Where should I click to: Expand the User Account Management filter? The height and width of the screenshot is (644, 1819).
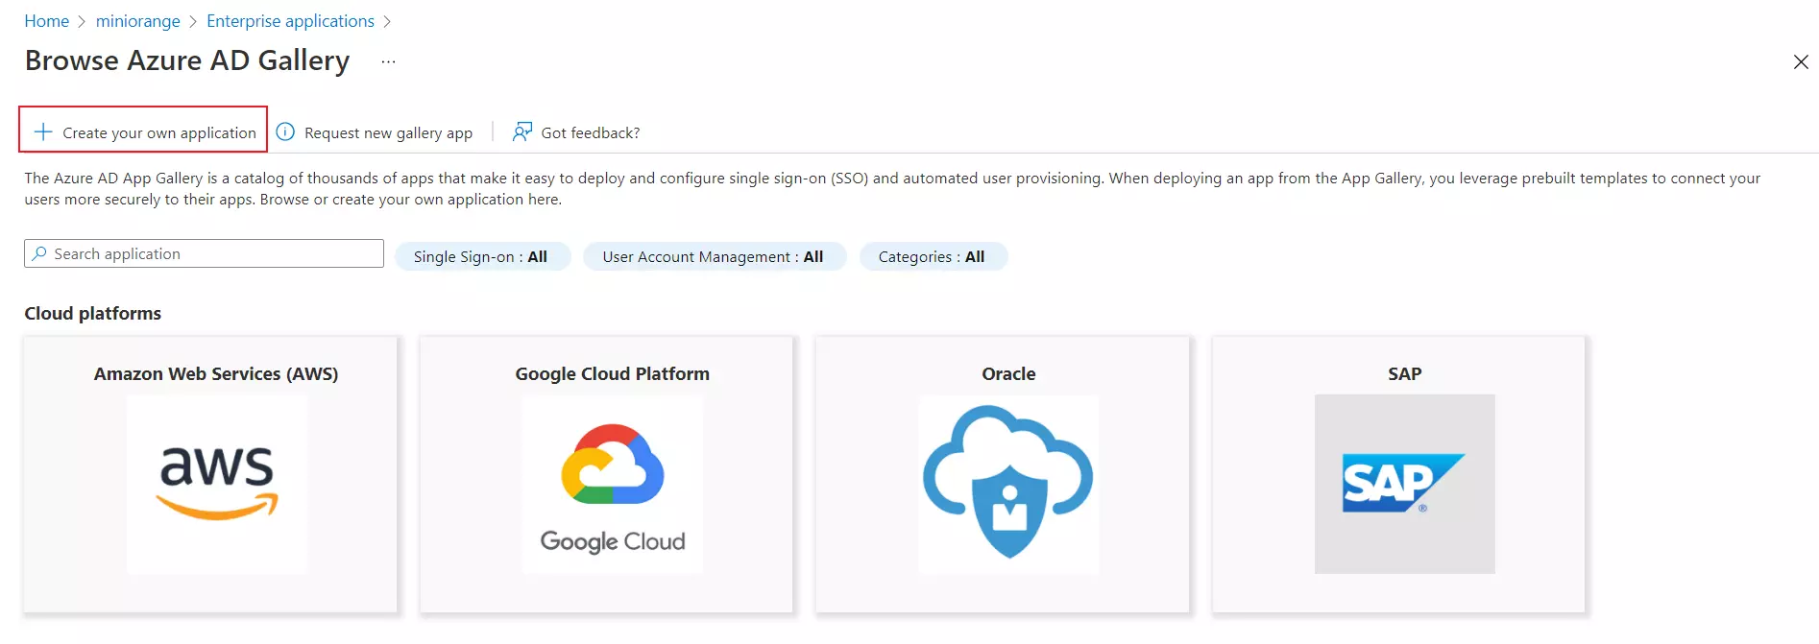click(713, 257)
